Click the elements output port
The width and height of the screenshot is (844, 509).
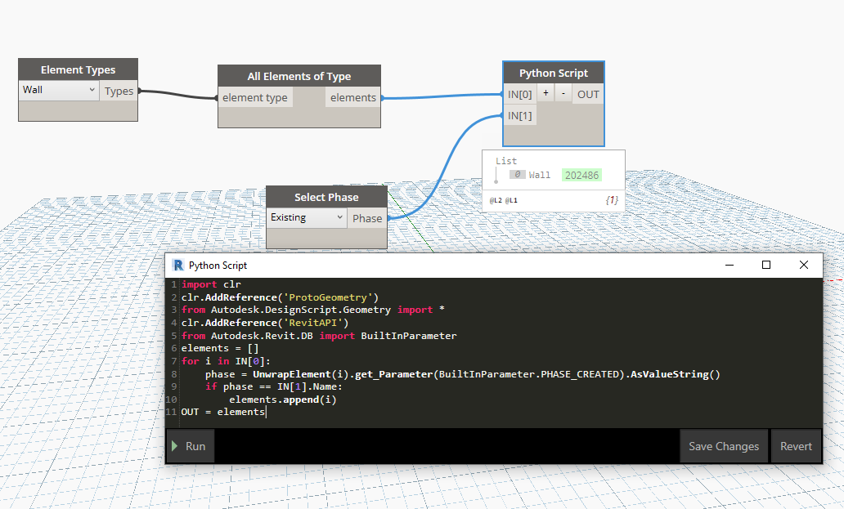pyautogui.click(x=353, y=98)
